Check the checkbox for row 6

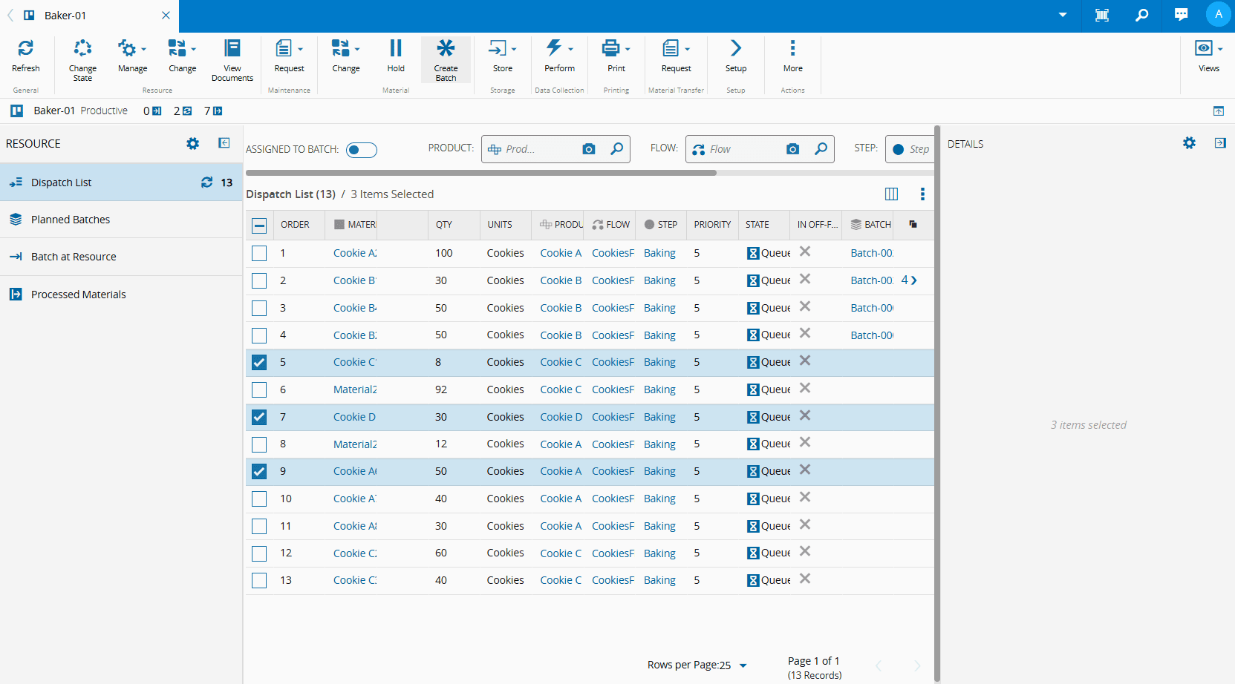point(259,390)
